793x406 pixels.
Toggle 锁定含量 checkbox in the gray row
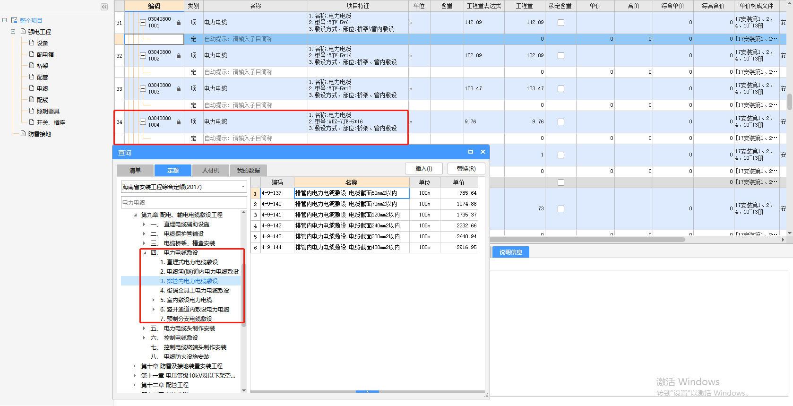click(561, 182)
